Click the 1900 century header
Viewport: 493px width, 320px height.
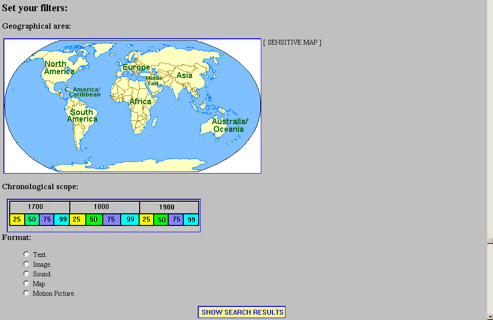click(x=166, y=207)
